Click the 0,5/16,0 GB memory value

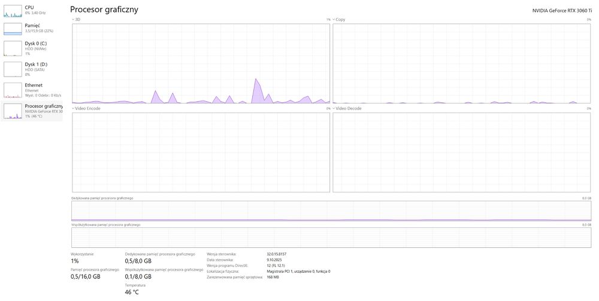tap(86, 276)
